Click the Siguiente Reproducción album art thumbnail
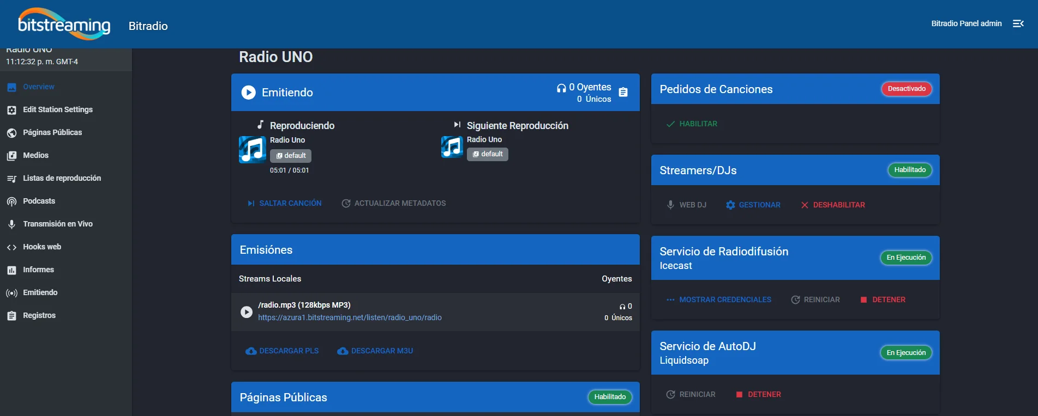The height and width of the screenshot is (416, 1038). (452, 147)
